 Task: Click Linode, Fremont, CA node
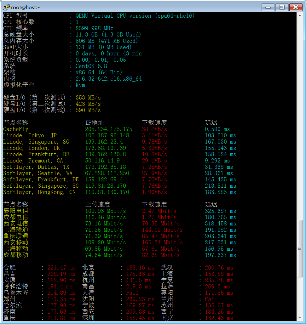(33, 161)
